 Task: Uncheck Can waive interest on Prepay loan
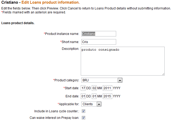pos(84,118)
